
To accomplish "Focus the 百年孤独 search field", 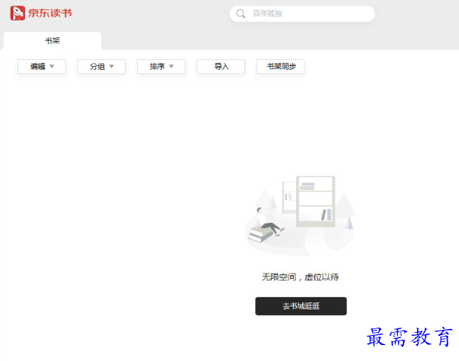I will click(302, 14).
